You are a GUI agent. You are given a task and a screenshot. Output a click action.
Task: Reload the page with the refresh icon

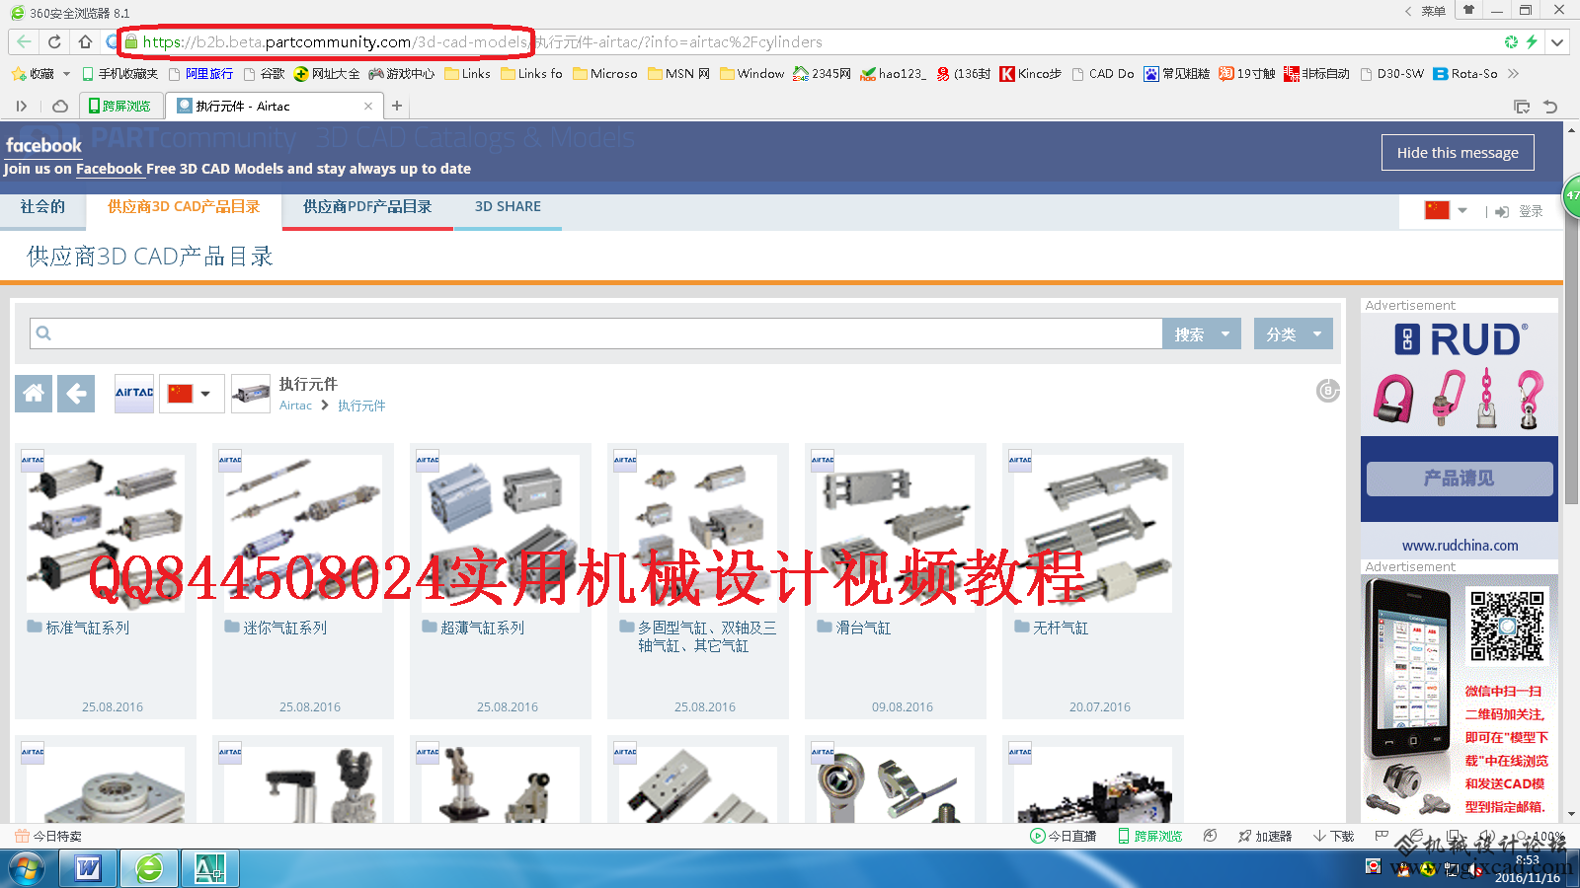(54, 41)
